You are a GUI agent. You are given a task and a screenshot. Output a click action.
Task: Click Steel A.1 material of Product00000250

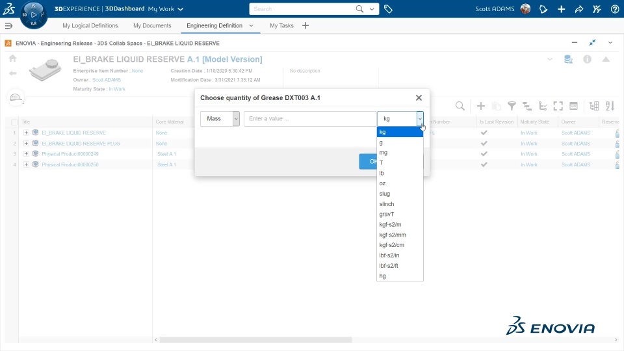click(x=166, y=164)
